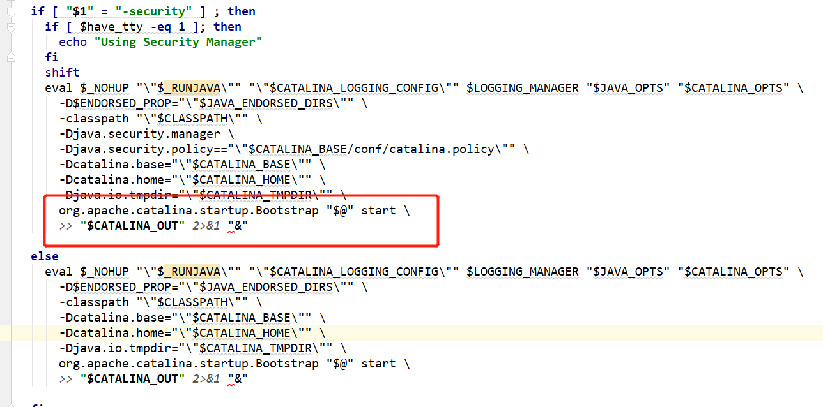Click the highlighted -Dcatalina.home line under else

(x=192, y=333)
